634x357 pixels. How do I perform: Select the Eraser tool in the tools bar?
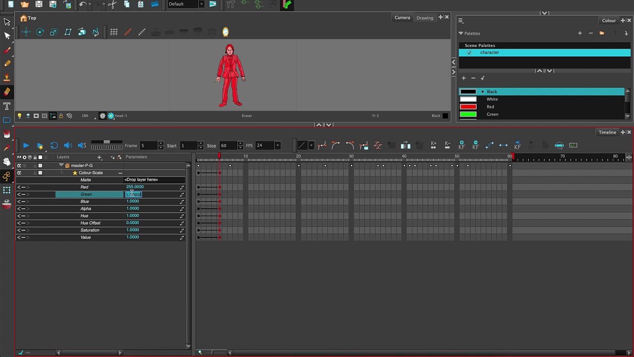(7, 92)
